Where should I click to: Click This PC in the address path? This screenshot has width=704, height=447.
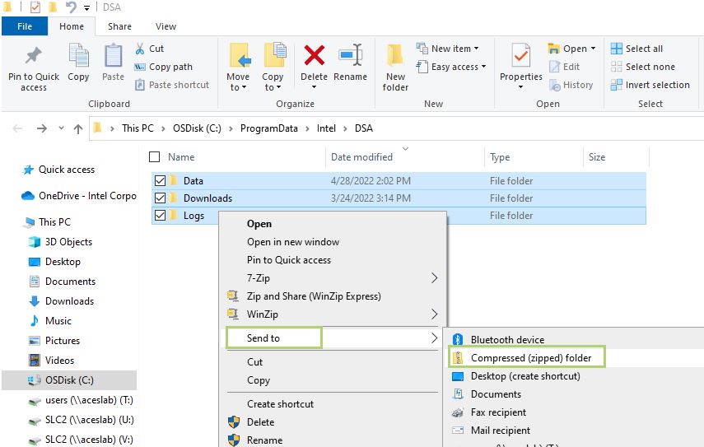coord(138,128)
